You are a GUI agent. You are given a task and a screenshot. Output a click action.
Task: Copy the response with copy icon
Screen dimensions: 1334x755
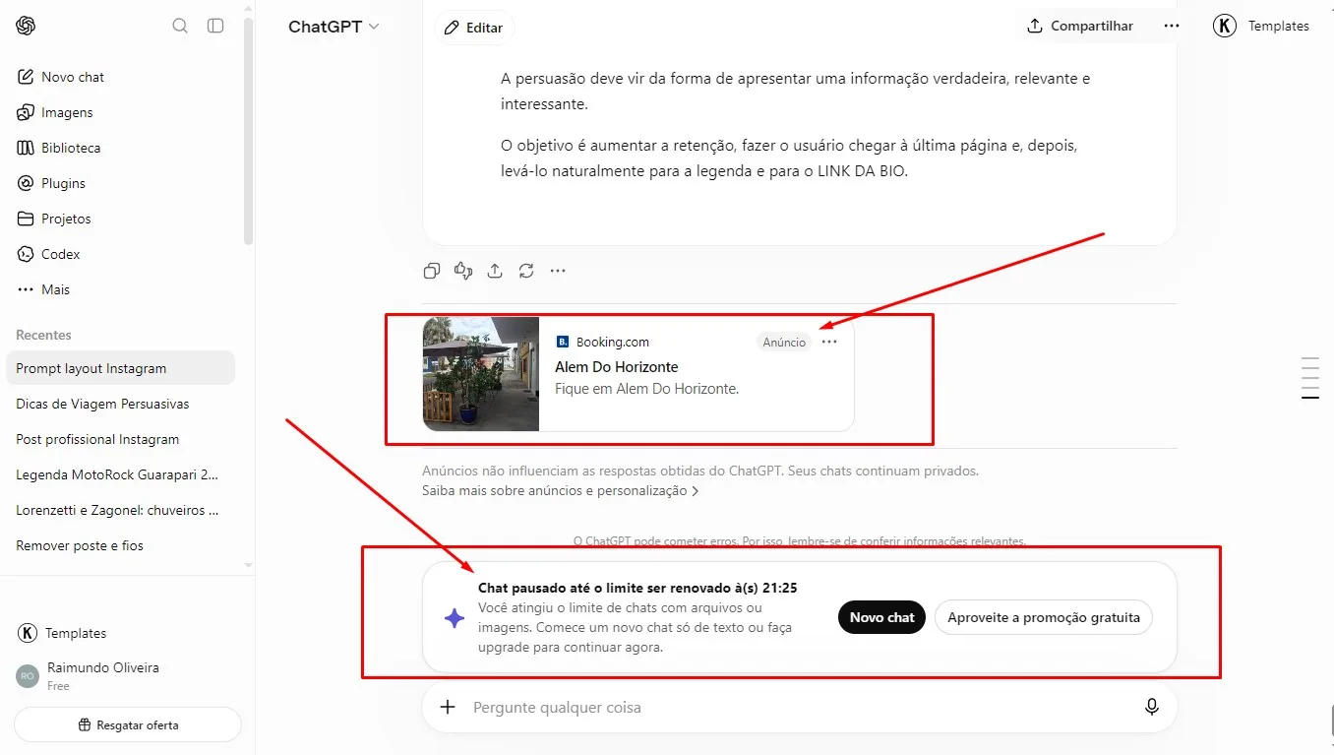point(432,271)
